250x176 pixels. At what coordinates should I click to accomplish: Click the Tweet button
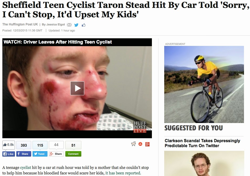click(40, 154)
